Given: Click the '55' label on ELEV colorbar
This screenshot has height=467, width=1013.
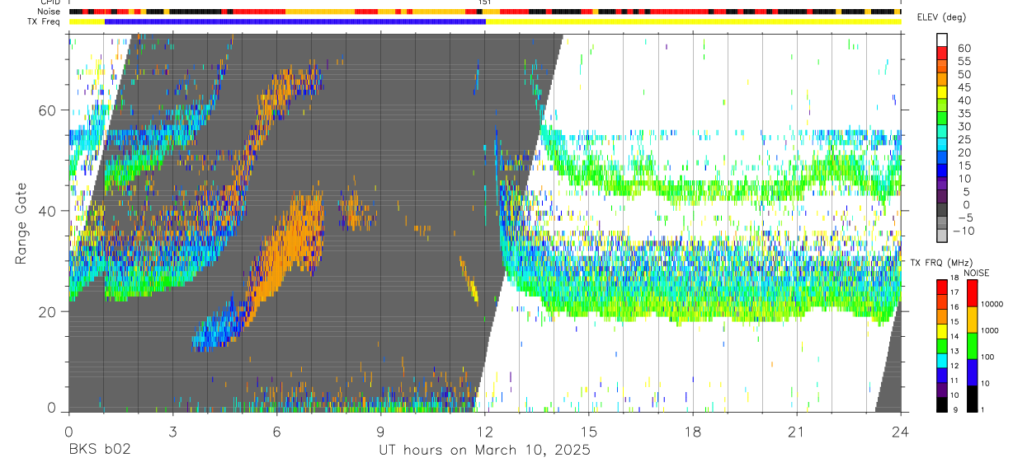Looking at the screenshot, I should (964, 62).
